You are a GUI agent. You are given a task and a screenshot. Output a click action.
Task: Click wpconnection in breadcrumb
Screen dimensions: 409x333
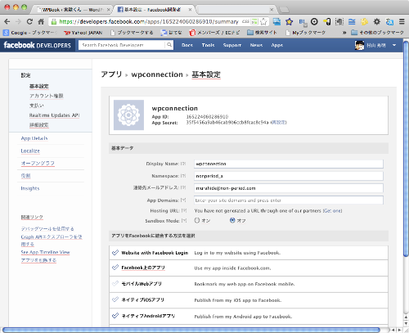click(157, 74)
